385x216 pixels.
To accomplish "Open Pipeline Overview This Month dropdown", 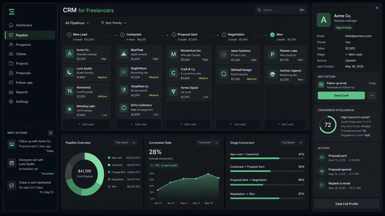I will click(125, 143).
